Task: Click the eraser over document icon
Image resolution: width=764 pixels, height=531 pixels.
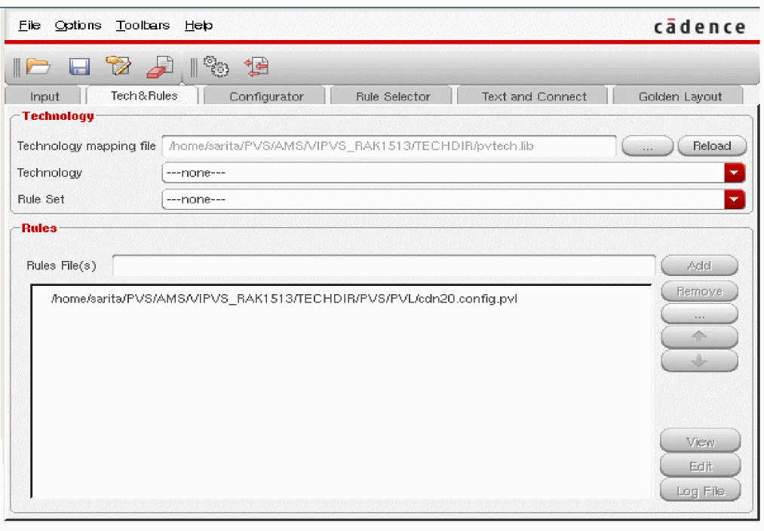Action: pos(160,67)
